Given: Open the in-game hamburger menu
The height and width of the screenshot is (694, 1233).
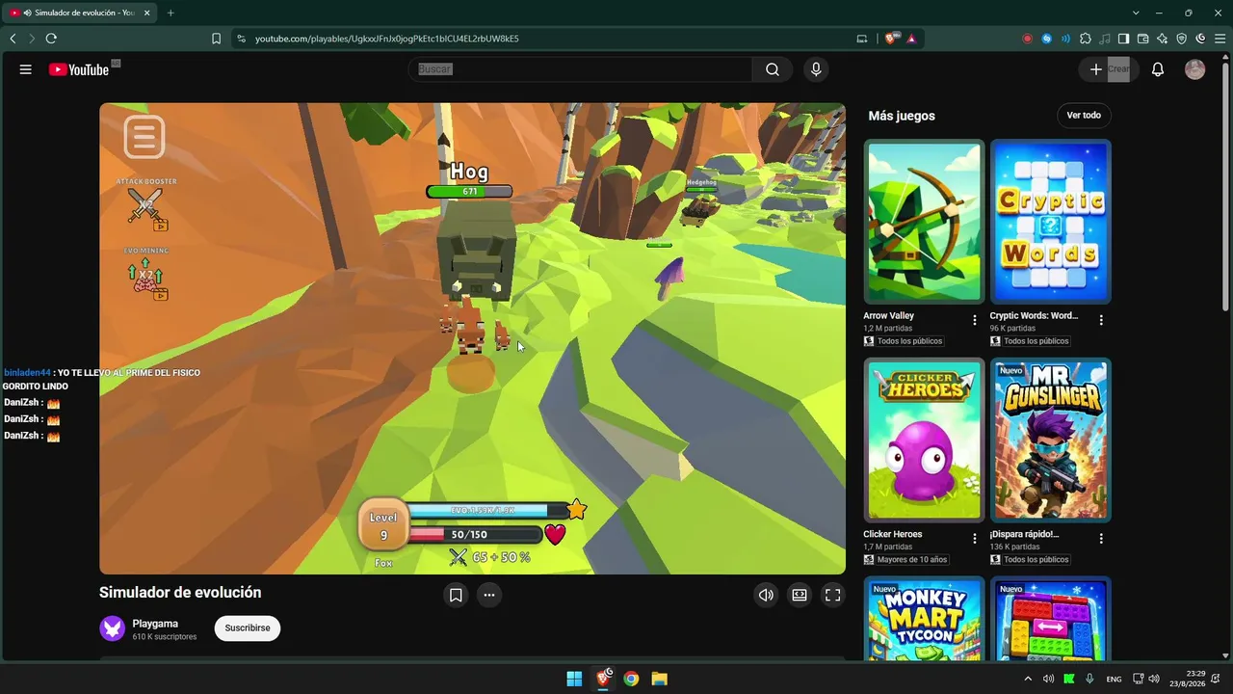Looking at the screenshot, I should (144, 137).
